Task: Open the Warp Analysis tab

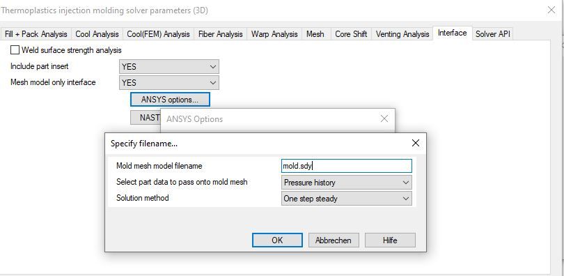Action: (274, 34)
